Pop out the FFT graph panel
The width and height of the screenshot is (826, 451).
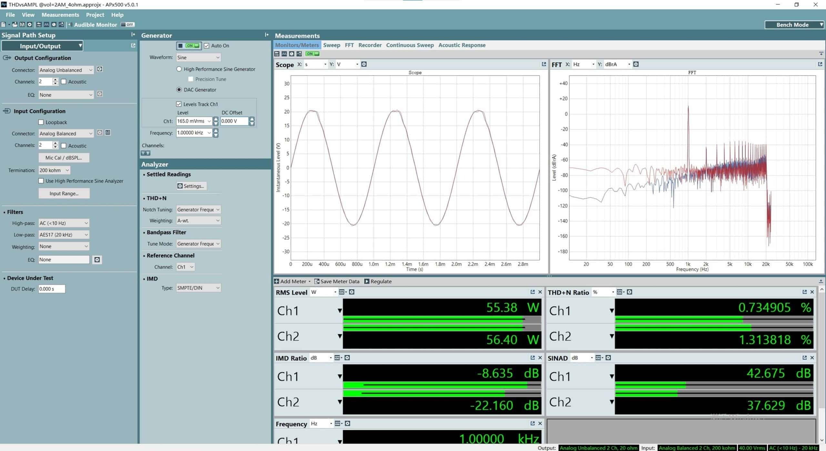click(820, 64)
